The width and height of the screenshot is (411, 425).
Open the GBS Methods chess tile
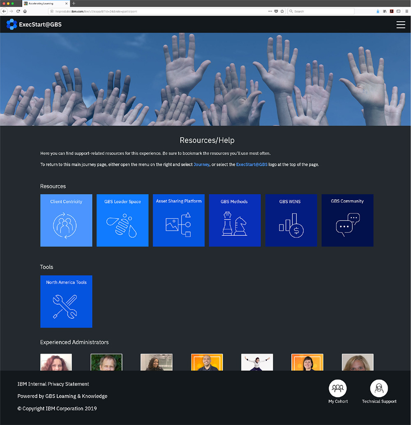pos(235,220)
